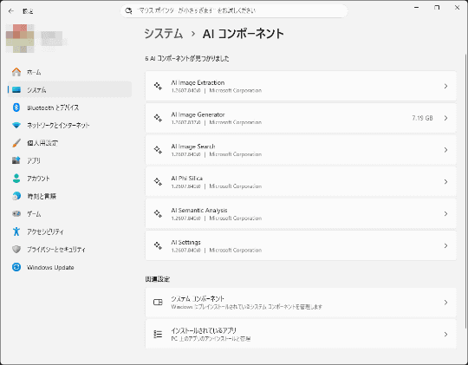
Task: Open the アカウント person icon
Action: [16, 179]
